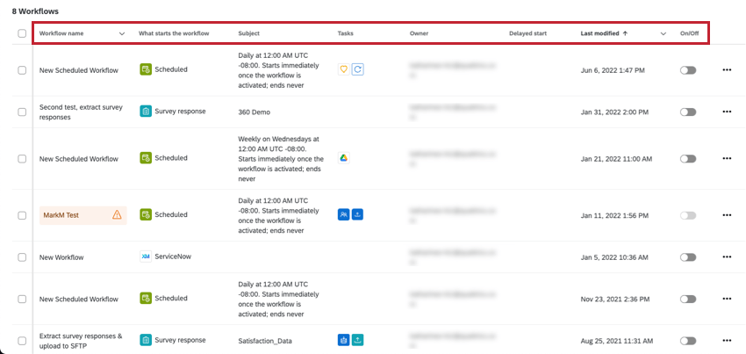The height and width of the screenshot is (354, 746).
Task: Select the checkbox for the Jan 21, 2022 workflow
Action: [x=22, y=159]
